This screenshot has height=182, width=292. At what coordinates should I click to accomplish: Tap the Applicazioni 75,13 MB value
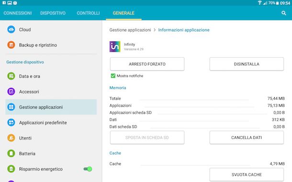(276, 106)
